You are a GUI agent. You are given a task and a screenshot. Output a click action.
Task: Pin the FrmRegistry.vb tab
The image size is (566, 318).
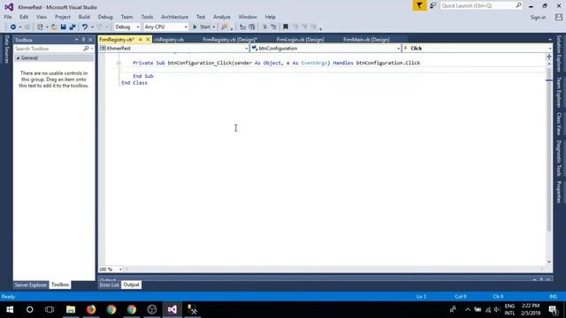(140, 40)
